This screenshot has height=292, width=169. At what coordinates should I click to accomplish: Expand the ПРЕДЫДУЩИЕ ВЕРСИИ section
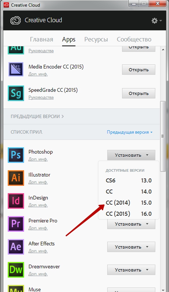(x=37, y=116)
